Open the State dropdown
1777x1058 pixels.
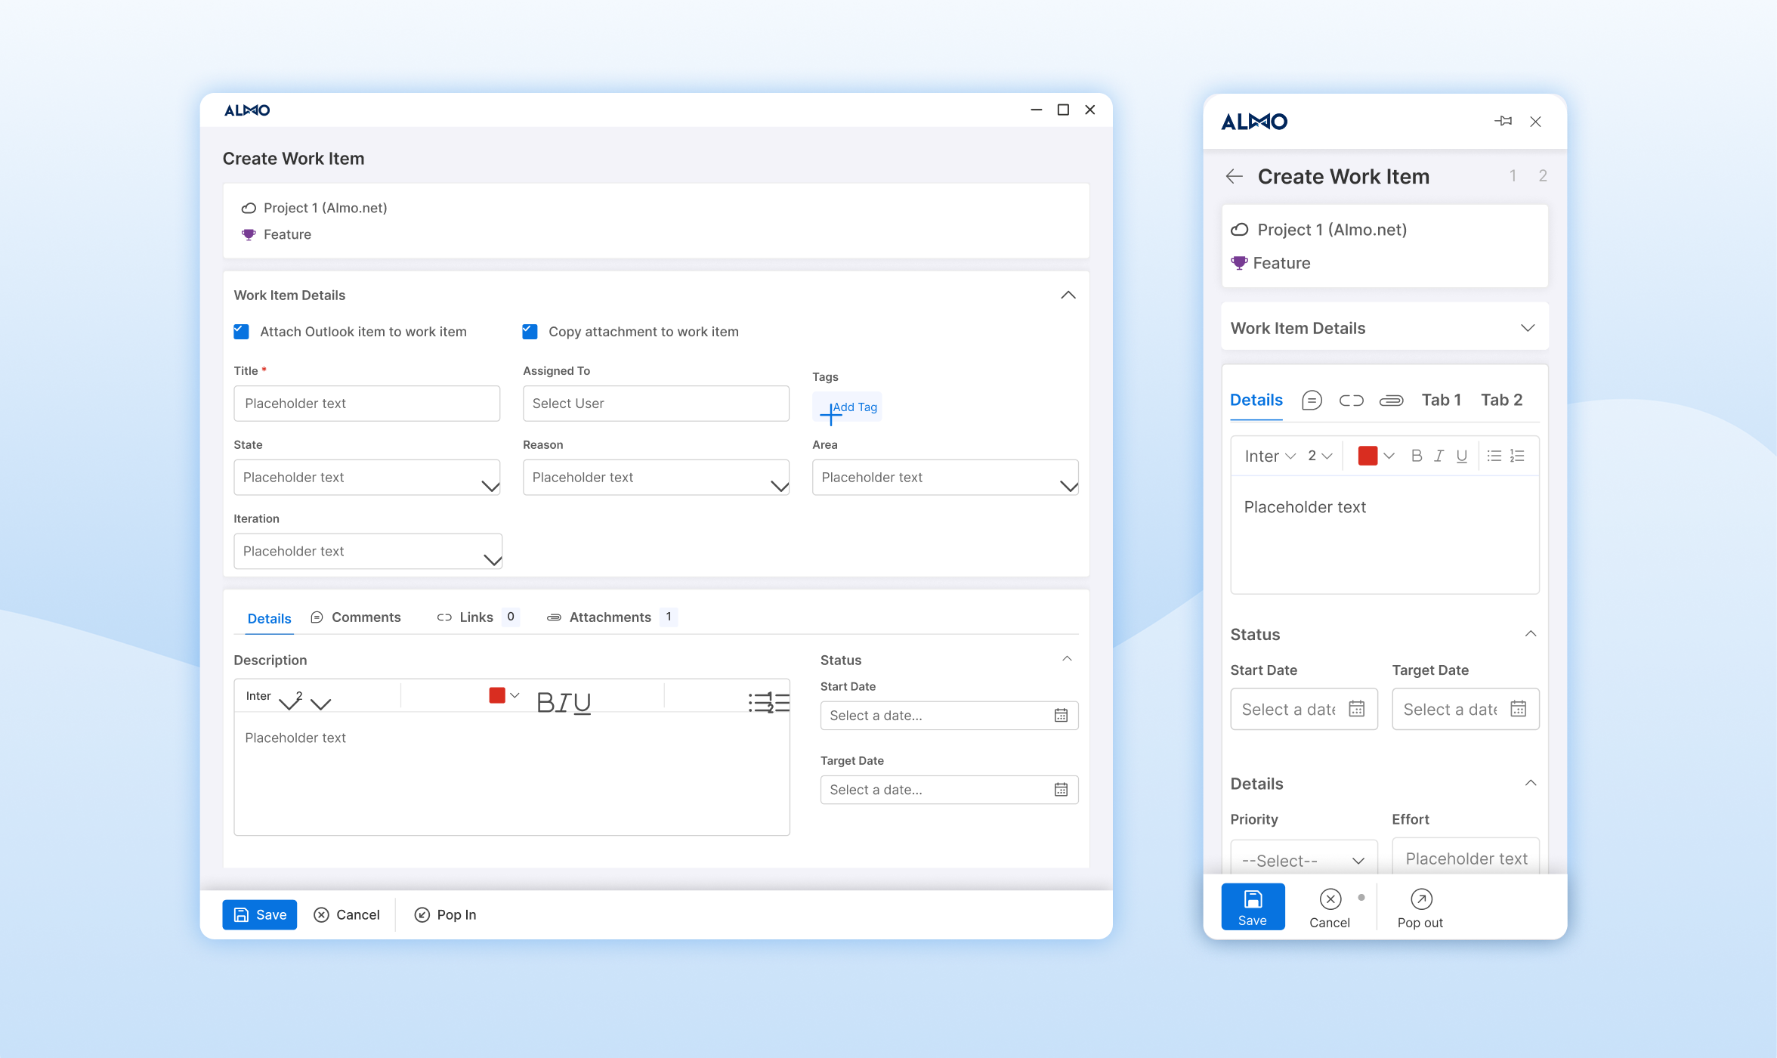pyautogui.click(x=366, y=477)
